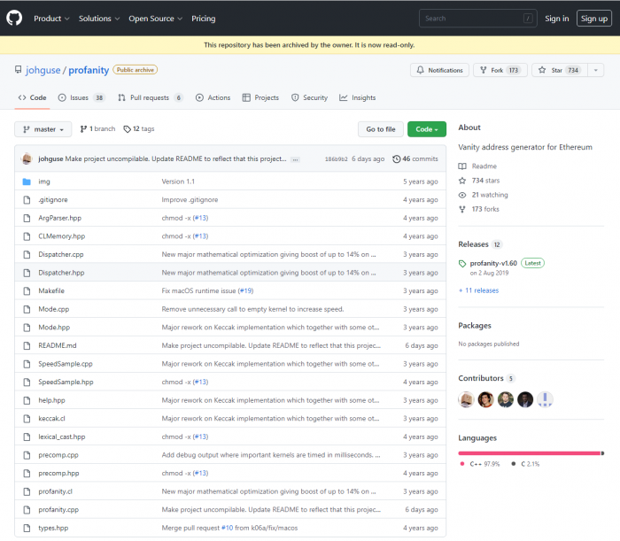The image size is (620, 541).
Task: Fork the repository with Fork button
Action: click(500, 70)
